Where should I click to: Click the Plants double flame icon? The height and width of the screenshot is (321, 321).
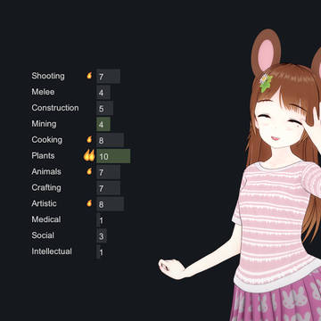tap(89, 155)
